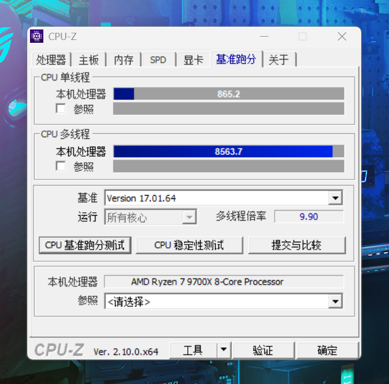Switch to the 主板 tab
This screenshot has height=384, width=389.
coord(89,60)
